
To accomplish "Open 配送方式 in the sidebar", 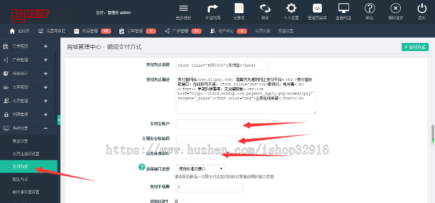I will coord(20,179).
